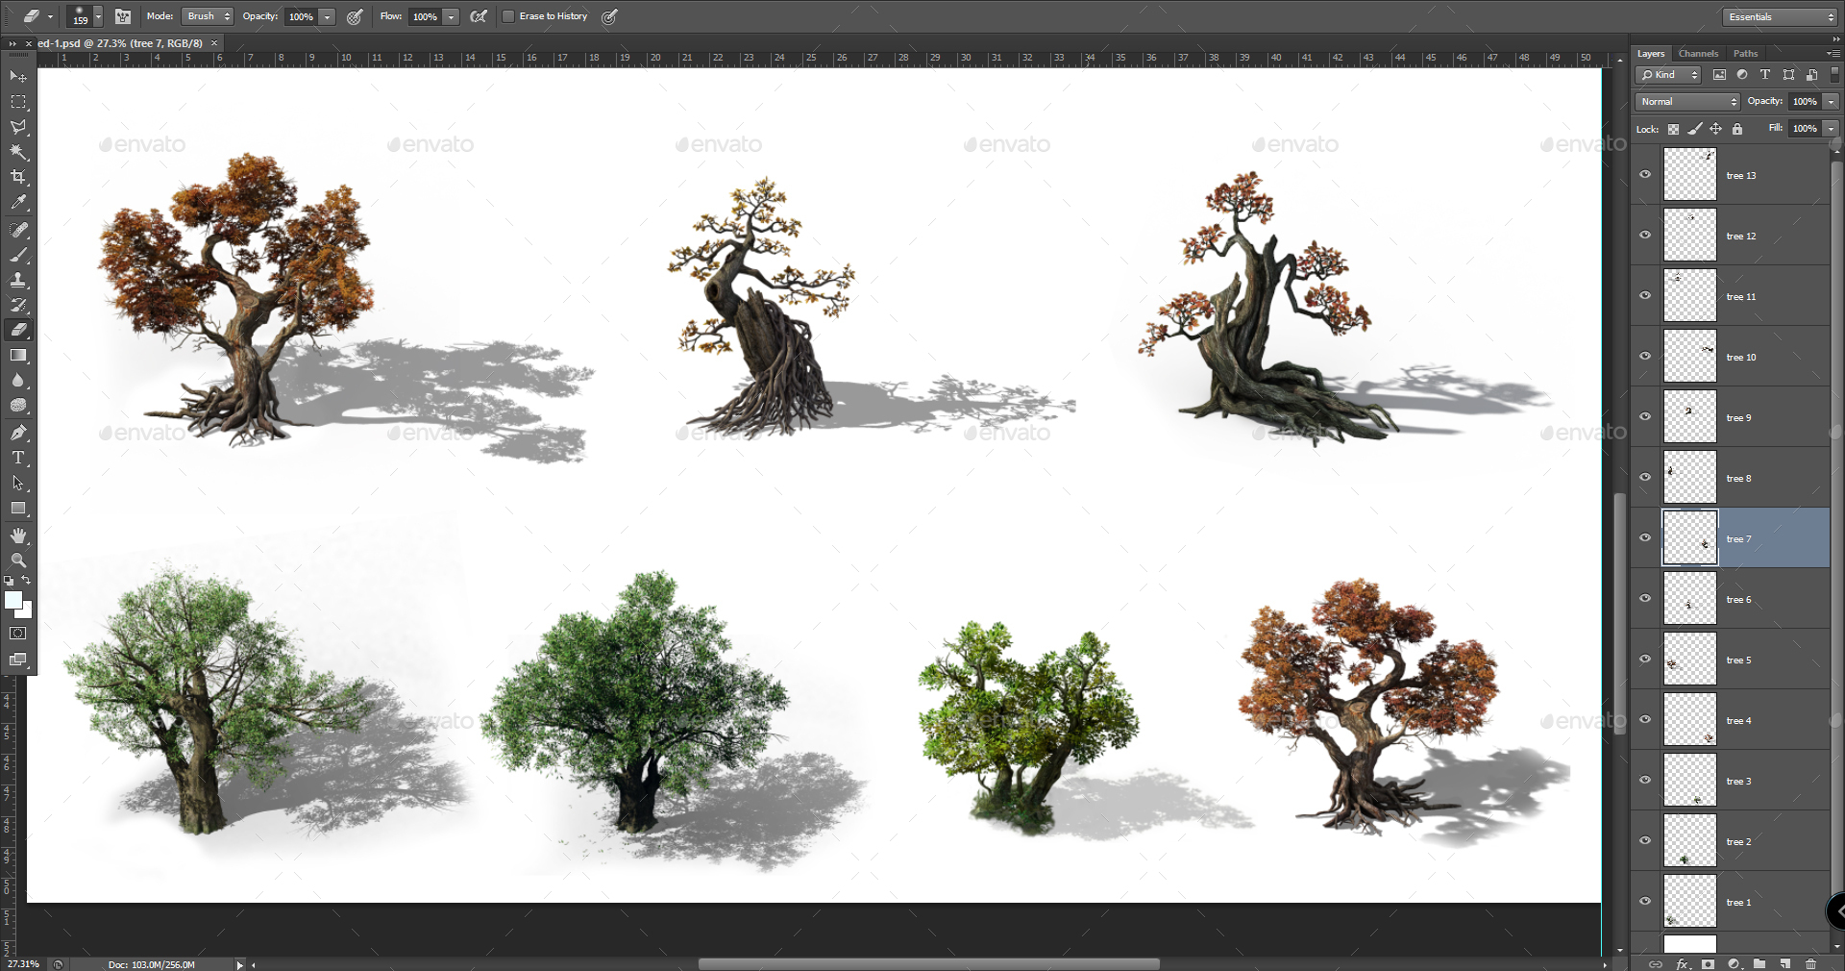Viewport: 1845px width, 971px height.
Task: Delete layer using the trash icon
Action: click(x=1812, y=964)
